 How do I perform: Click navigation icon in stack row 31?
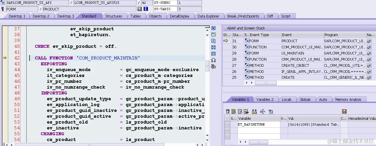tap(369, 41)
